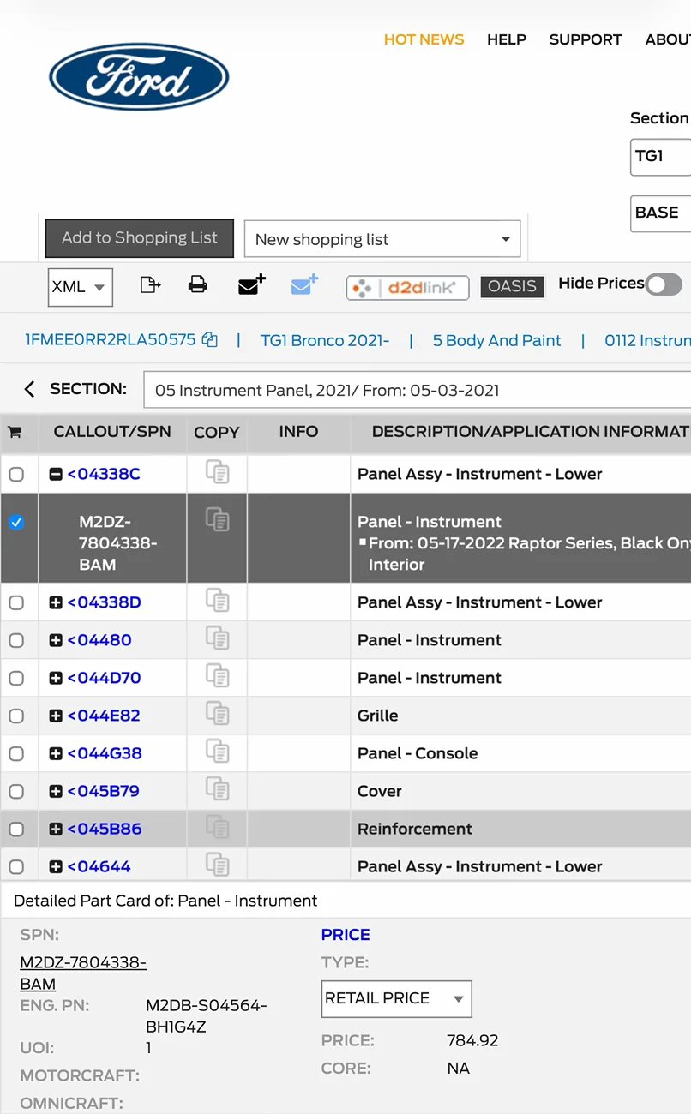The height and width of the screenshot is (1114, 691).
Task: Expand the 04480 callout
Action: point(56,640)
